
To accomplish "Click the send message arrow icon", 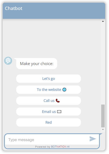I will coord(93,139).
